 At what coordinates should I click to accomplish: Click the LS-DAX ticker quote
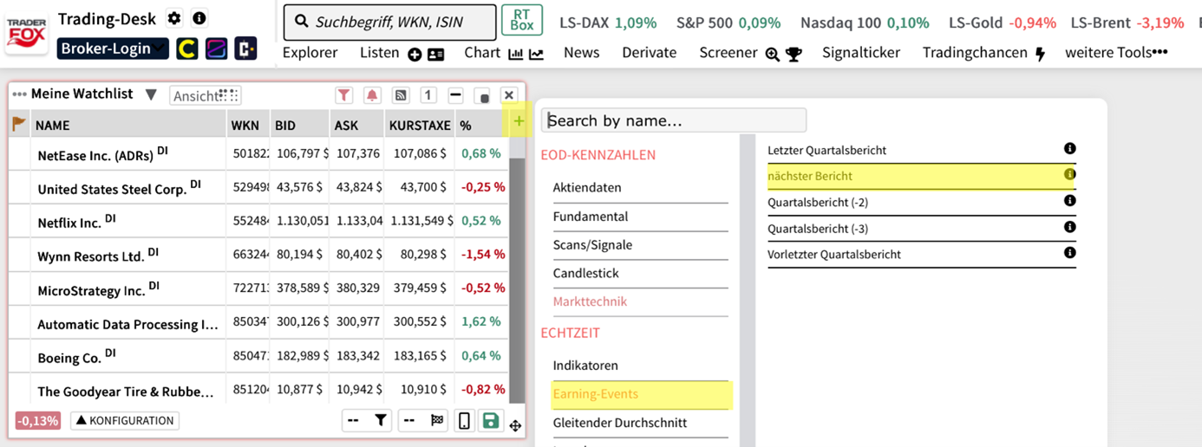[608, 23]
